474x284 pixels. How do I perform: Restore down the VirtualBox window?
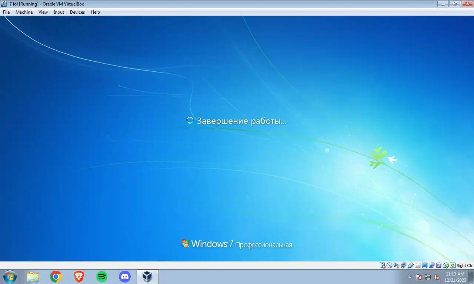click(x=455, y=4)
